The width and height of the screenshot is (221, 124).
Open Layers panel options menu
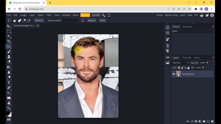tap(213, 58)
